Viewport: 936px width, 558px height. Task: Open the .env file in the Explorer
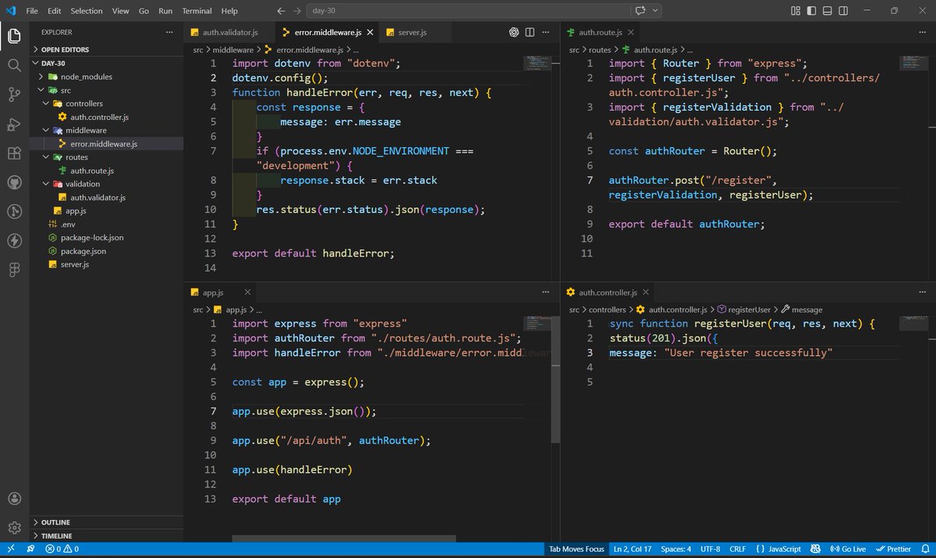click(x=105, y=224)
